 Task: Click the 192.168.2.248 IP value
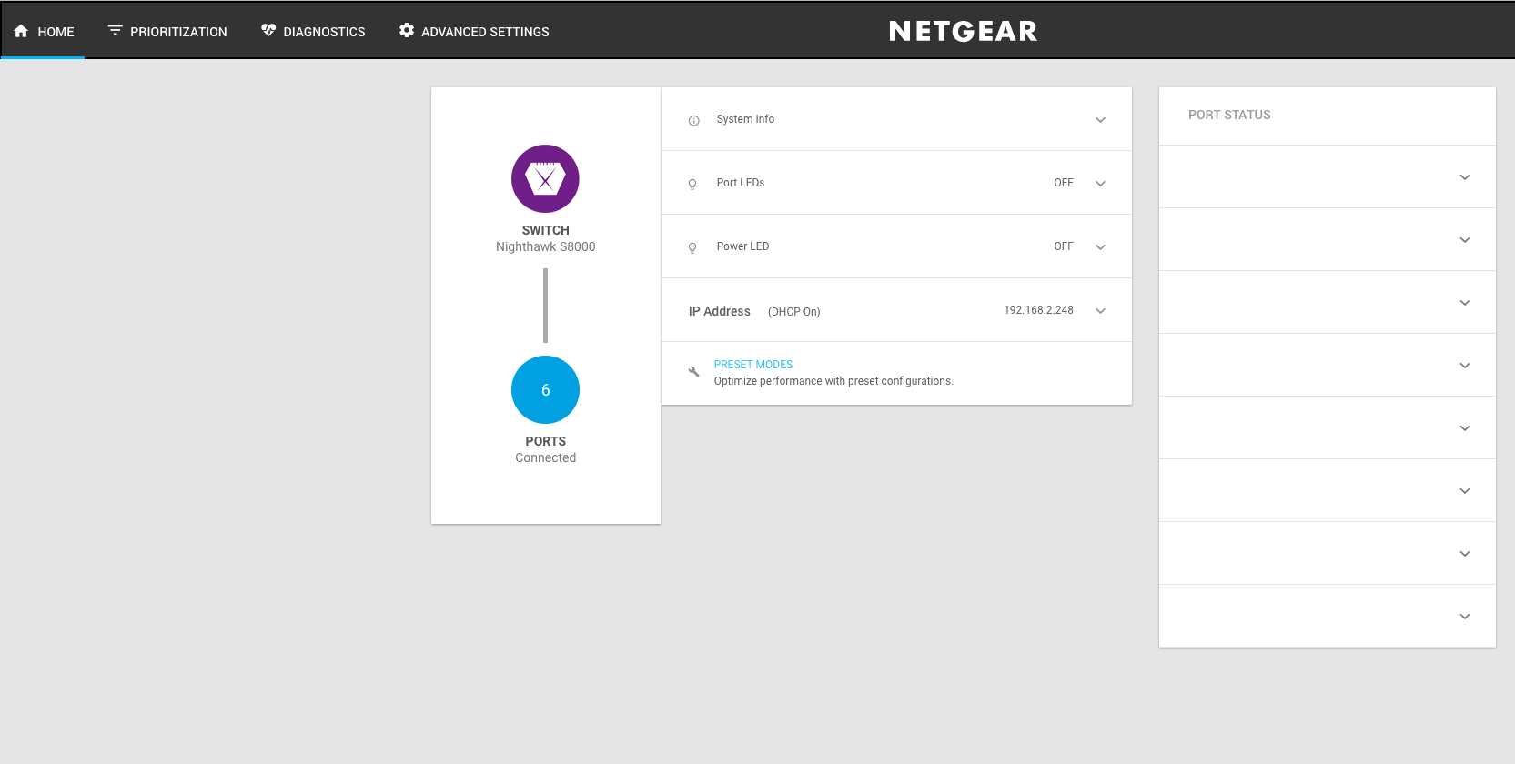[x=1038, y=310]
